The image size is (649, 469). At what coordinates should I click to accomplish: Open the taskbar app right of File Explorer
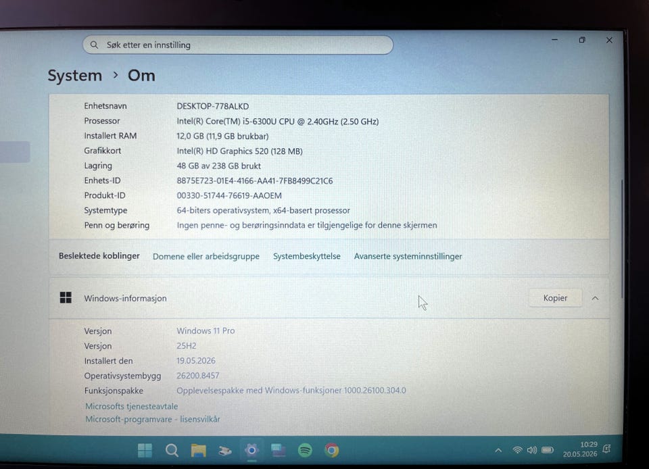225,450
